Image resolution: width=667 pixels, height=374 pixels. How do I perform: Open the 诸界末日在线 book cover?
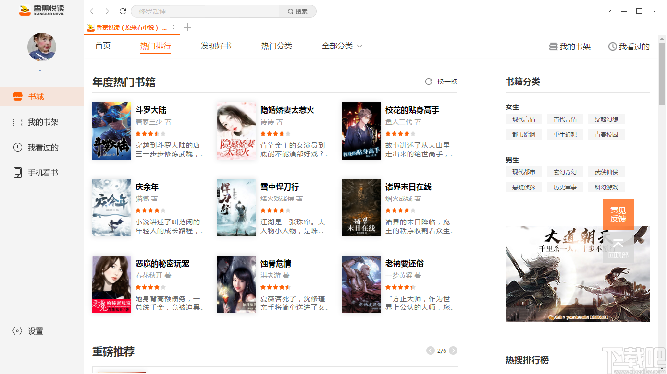pos(361,208)
